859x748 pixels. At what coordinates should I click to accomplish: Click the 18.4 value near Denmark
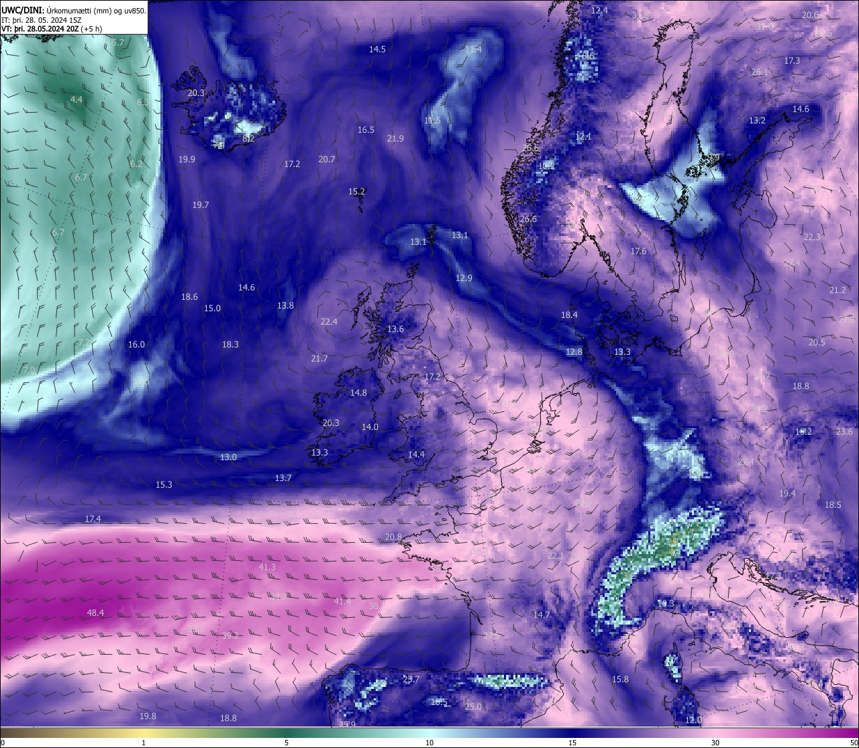pos(569,315)
